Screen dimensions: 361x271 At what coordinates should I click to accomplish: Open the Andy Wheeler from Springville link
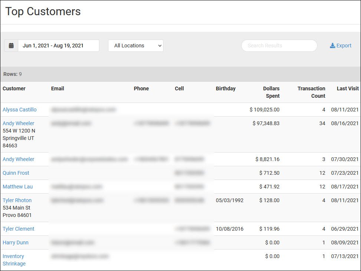(19, 123)
